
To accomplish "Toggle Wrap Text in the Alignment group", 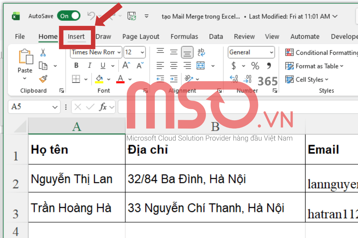I will [x=201, y=52].
